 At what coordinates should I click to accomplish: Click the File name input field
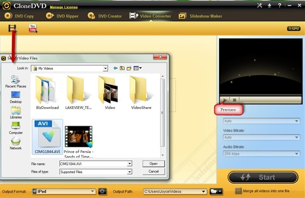94,164
